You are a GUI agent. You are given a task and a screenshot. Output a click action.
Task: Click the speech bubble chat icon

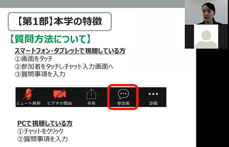click(x=123, y=94)
